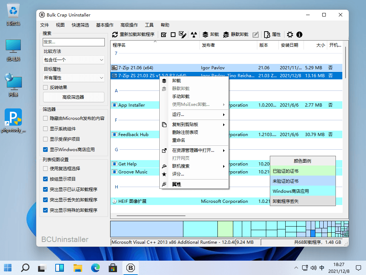Viewport: 366px width, 275px height.
Task: Uncheck 按组显示项目 checkbox
Action: click(x=46, y=179)
